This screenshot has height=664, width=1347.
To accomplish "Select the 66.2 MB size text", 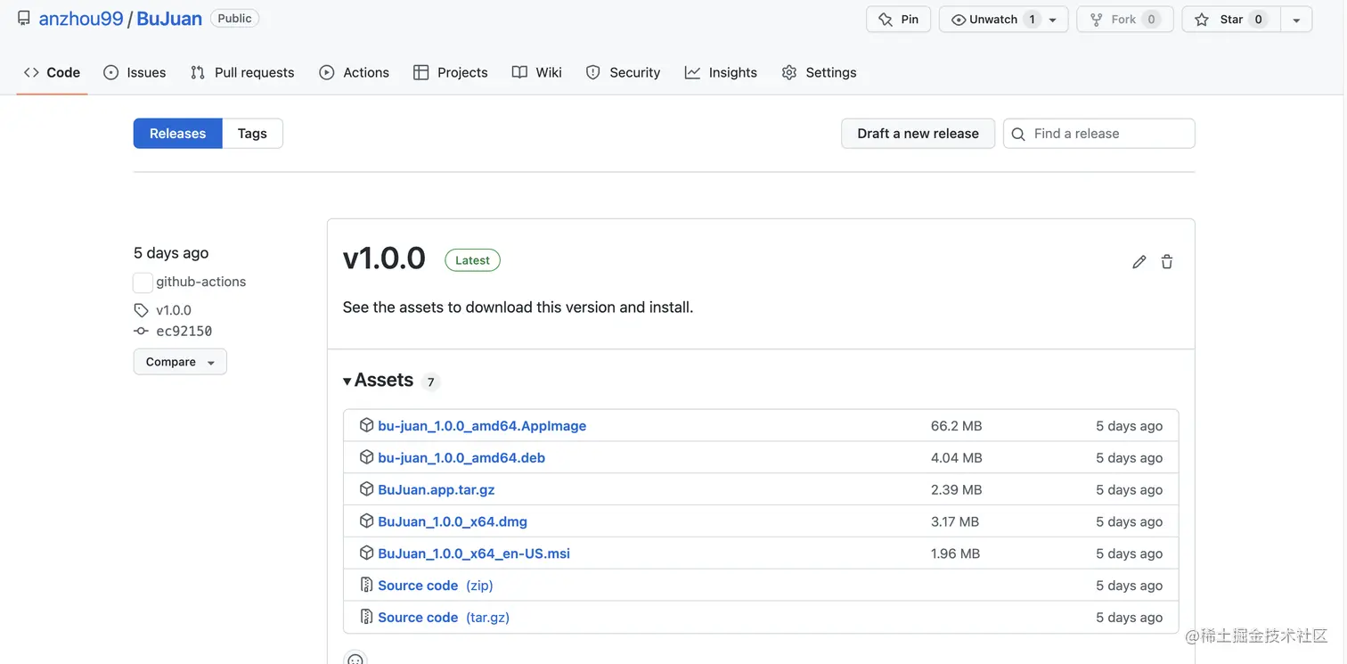I will [956, 426].
